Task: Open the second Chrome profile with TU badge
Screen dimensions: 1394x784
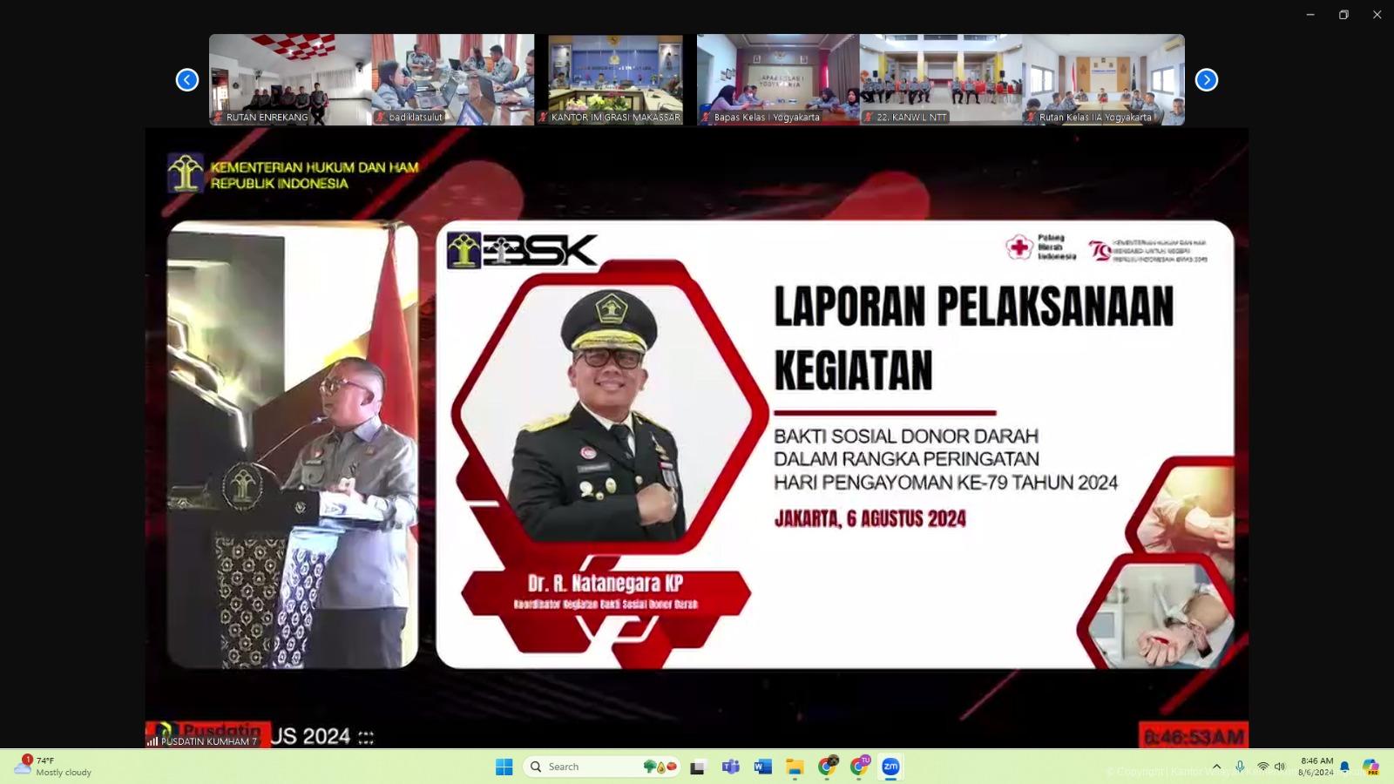Action: click(859, 767)
